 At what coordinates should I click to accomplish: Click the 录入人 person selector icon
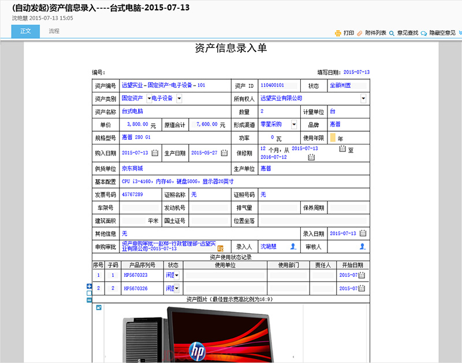tap(293, 246)
